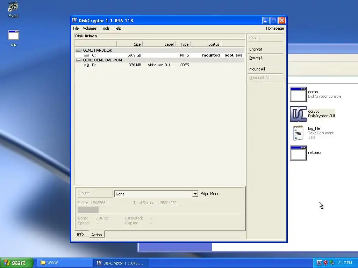Select the netpass file icon

pos(298,153)
